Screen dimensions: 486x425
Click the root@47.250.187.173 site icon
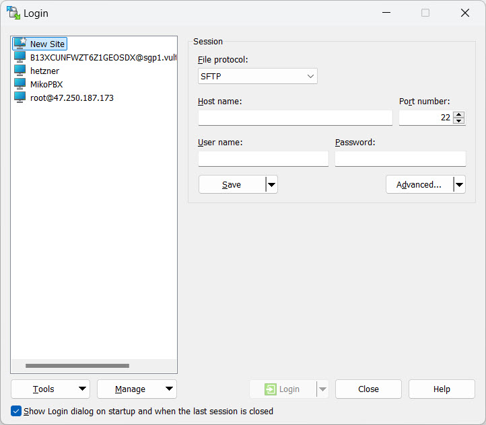pos(20,98)
